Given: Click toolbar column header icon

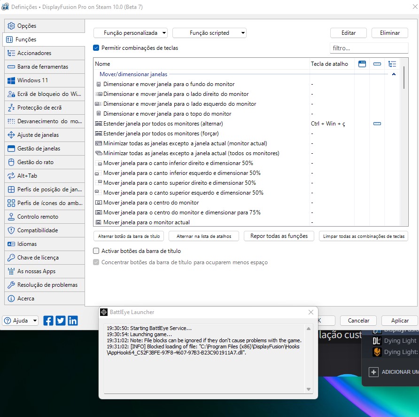Looking at the screenshot, I should point(377,64).
